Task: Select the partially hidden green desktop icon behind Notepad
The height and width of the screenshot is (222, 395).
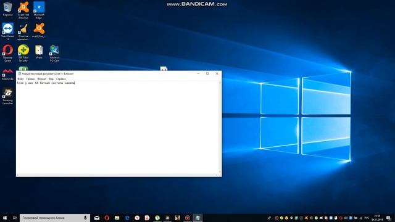Action: [23, 68]
